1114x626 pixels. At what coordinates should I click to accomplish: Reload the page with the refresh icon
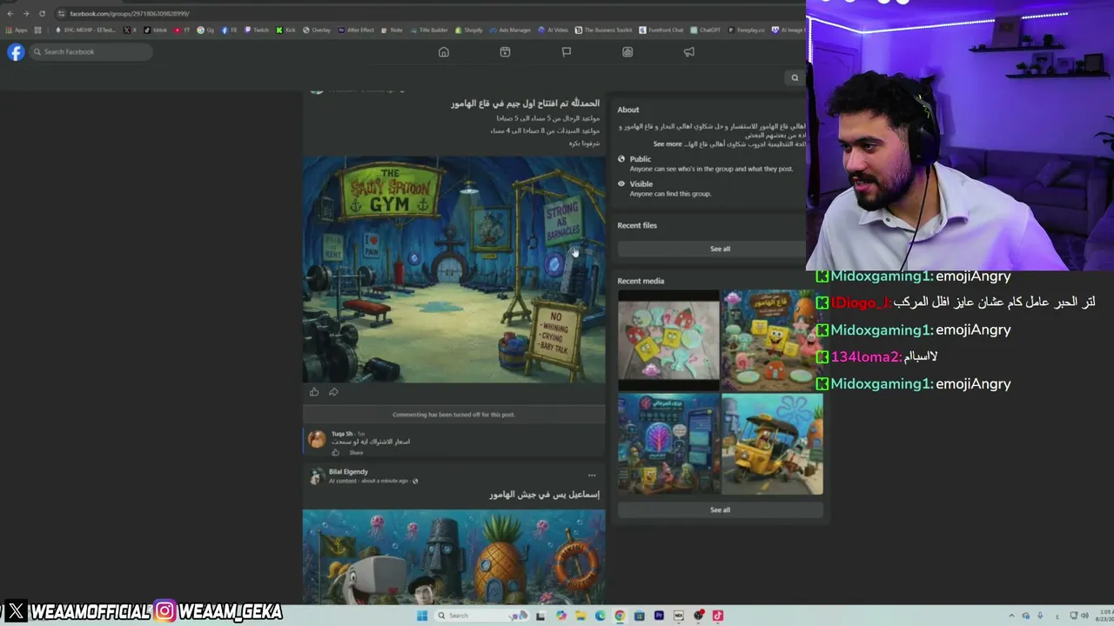[x=42, y=14]
